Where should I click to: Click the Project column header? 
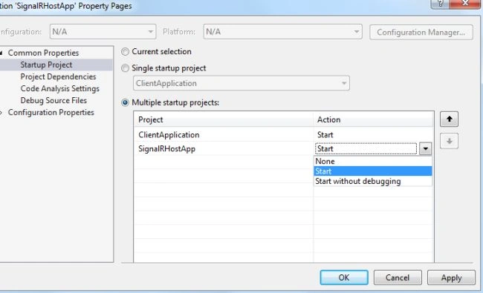(224, 119)
